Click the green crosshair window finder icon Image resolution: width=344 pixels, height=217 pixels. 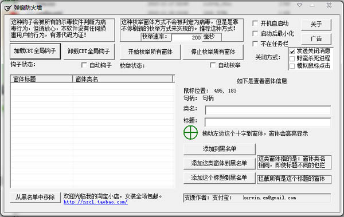pyautogui.click(x=190, y=133)
